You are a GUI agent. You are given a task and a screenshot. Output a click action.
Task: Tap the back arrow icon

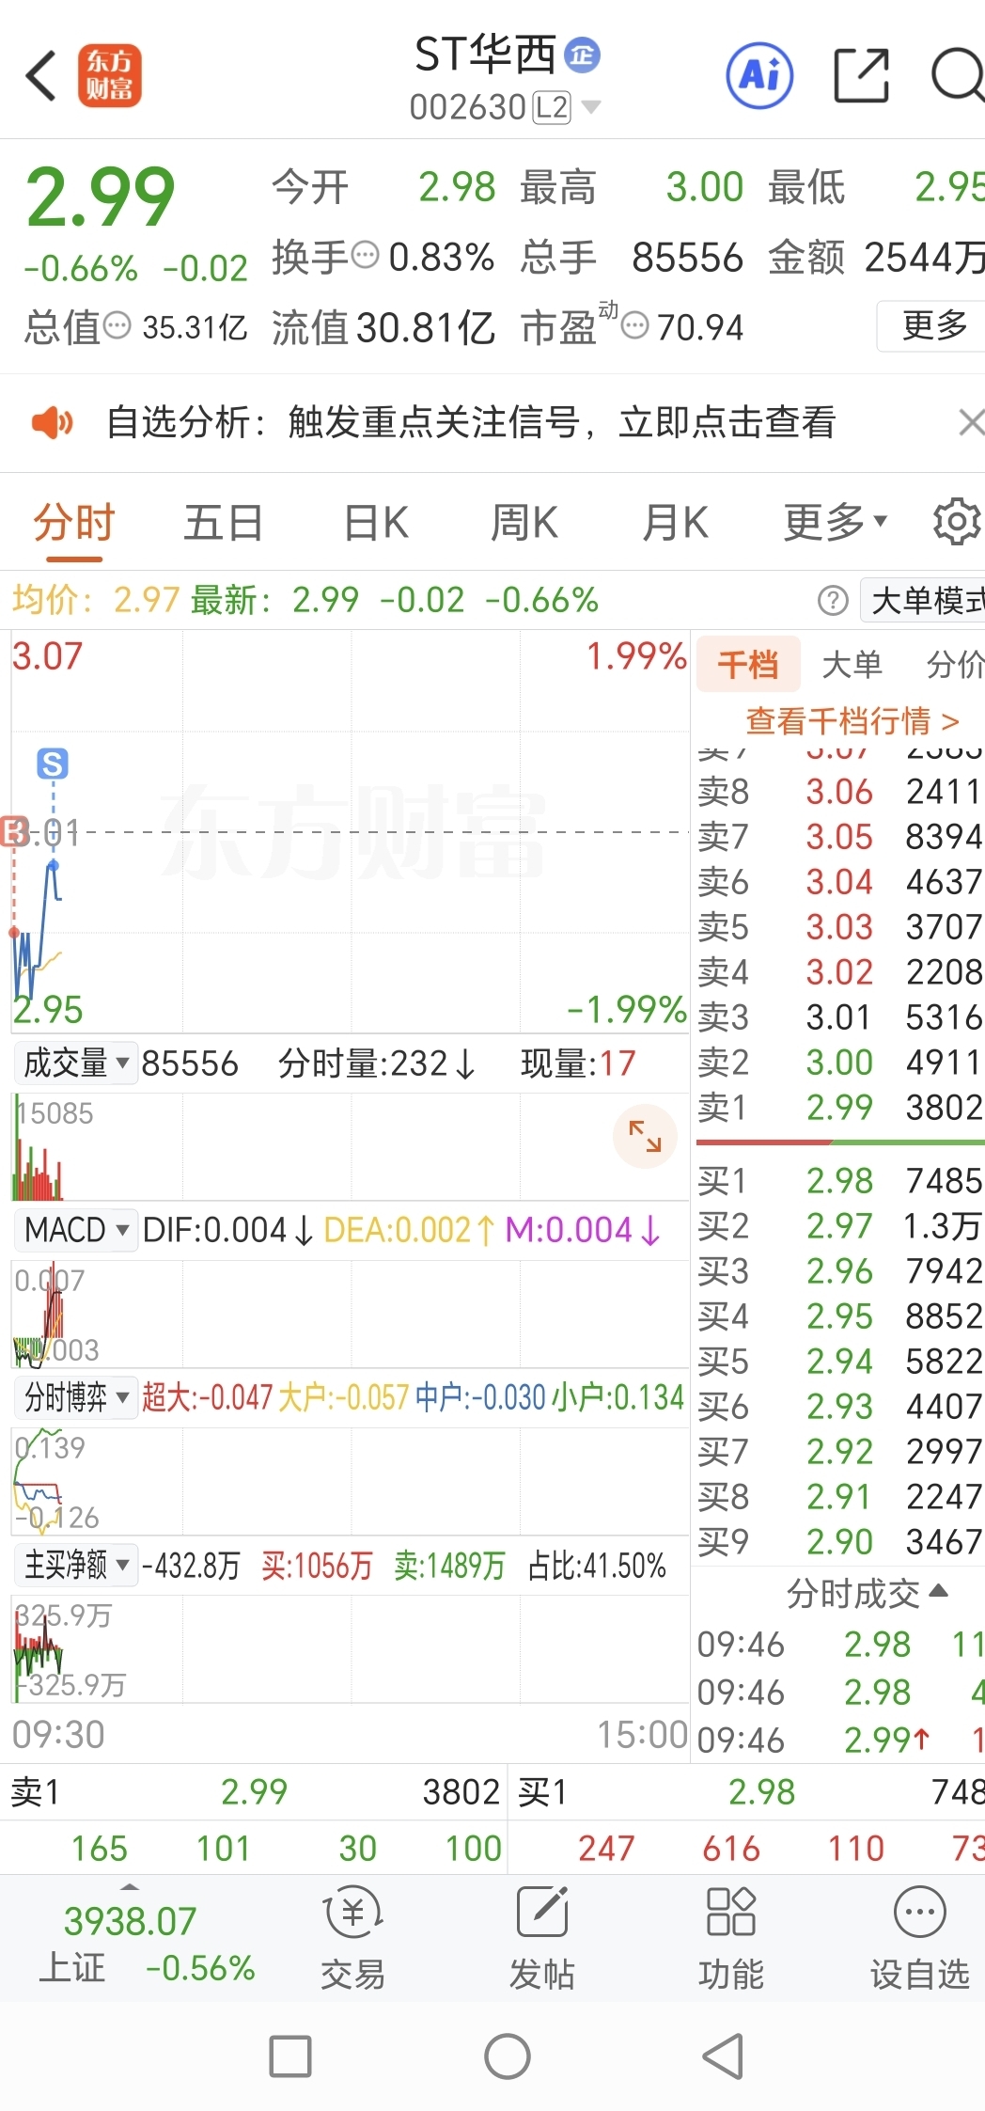pyautogui.click(x=41, y=75)
